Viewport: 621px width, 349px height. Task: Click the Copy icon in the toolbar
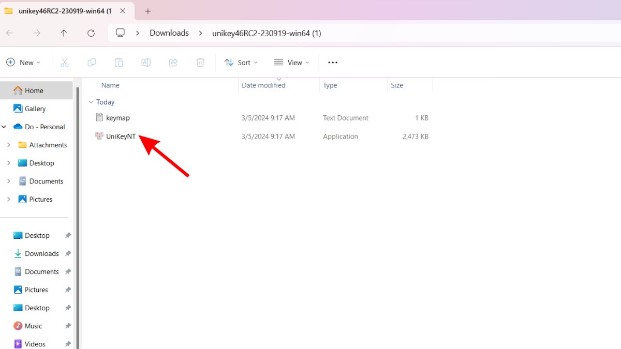pos(92,63)
